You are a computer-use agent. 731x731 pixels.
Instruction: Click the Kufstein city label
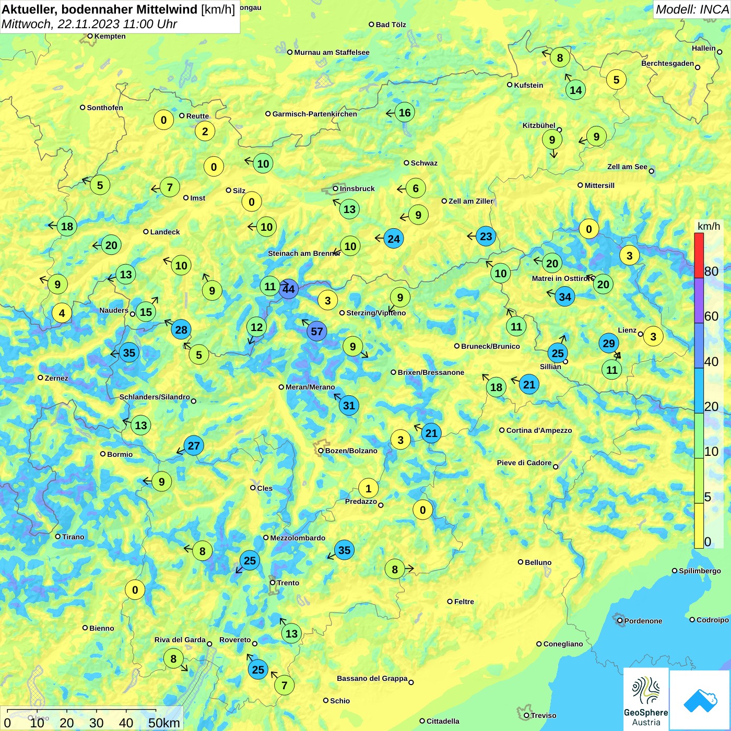point(528,85)
